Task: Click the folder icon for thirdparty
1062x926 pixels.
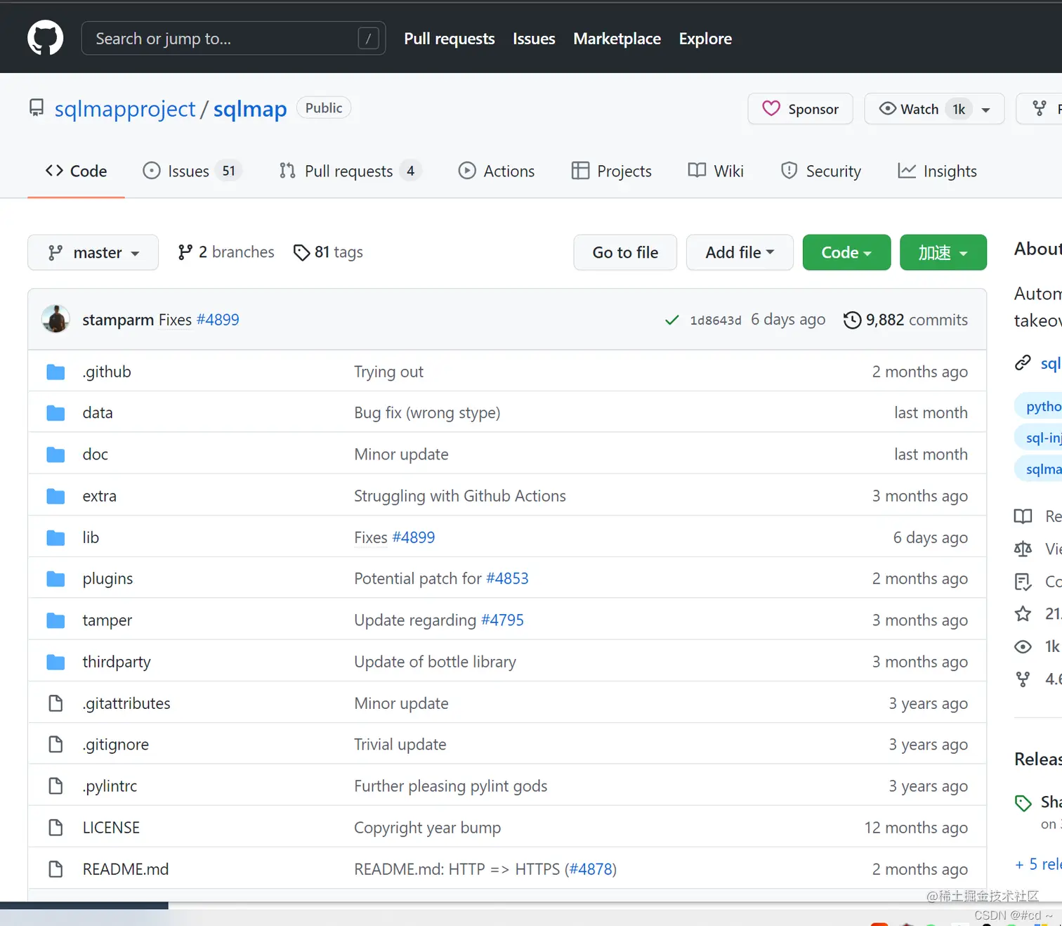Action: point(55,662)
